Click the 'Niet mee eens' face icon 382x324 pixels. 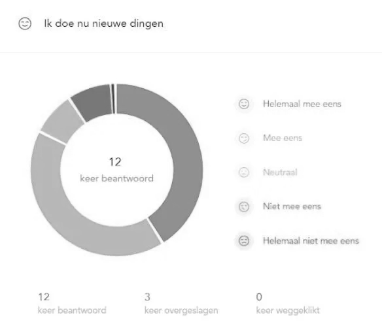[244, 206]
